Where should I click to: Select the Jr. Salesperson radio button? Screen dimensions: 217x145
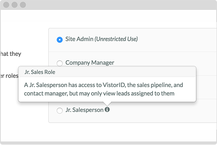tap(60, 111)
